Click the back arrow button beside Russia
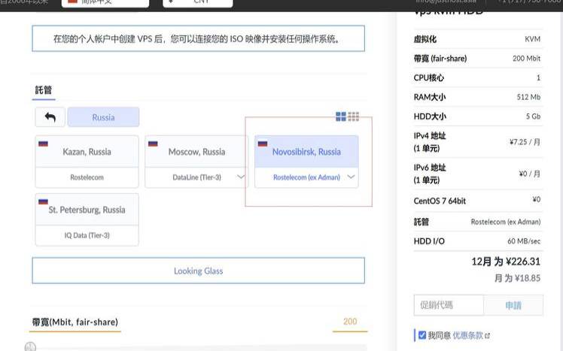This screenshot has height=351, width=563. pyautogui.click(x=50, y=117)
